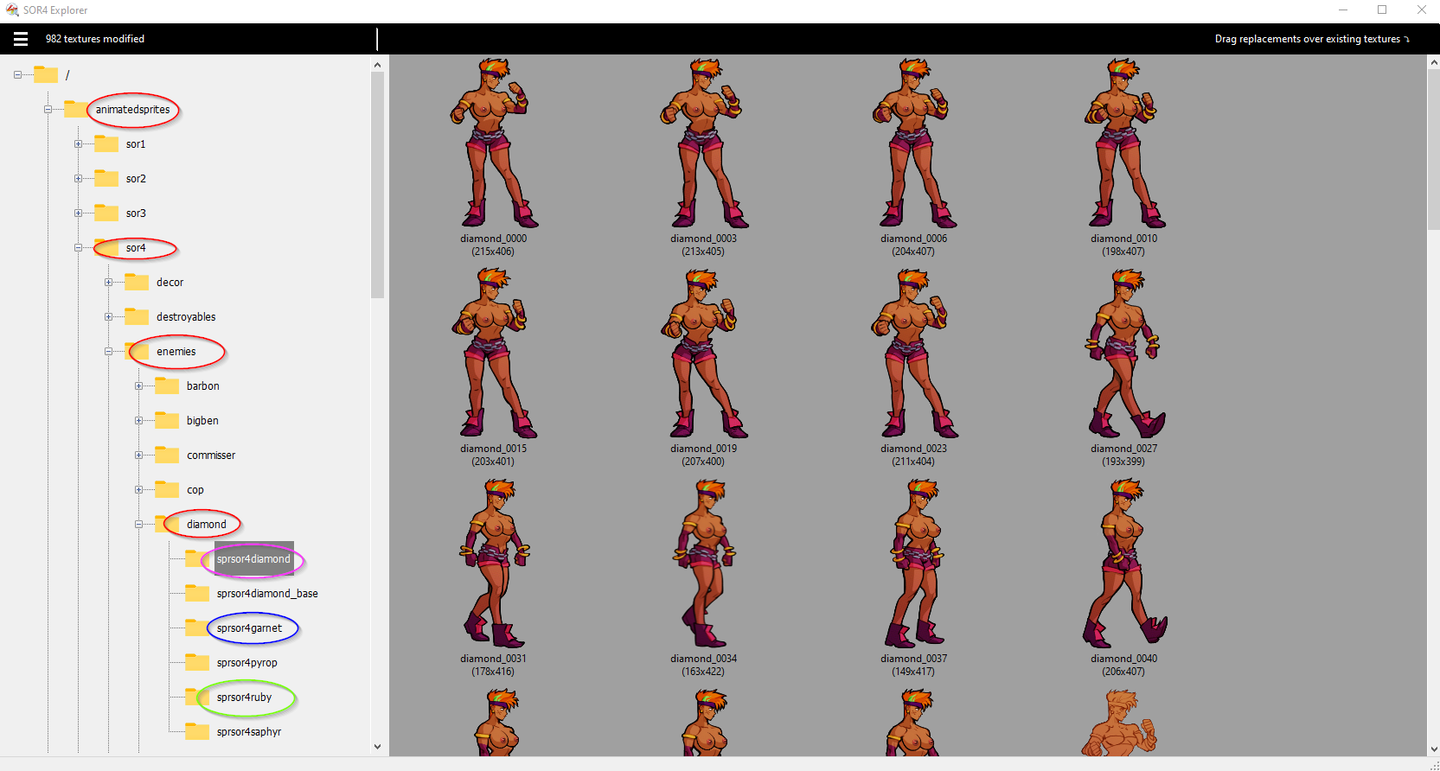1440x771 pixels.
Task: Collapse the sor4 folder expander
Action: [78, 248]
